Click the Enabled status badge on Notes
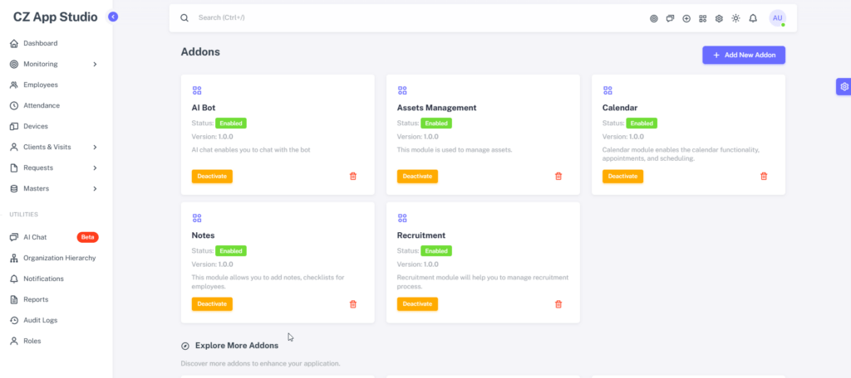 click(231, 251)
